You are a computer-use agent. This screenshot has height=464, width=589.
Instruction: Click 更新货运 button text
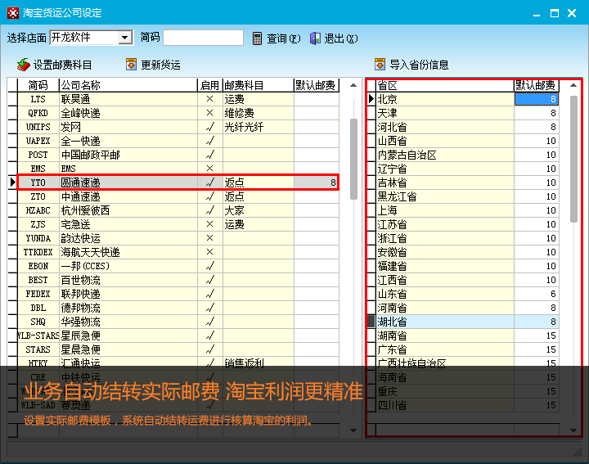coord(161,65)
